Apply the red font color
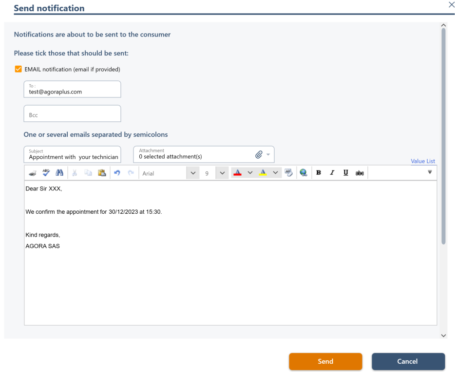455x372 pixels. [237, 173]
